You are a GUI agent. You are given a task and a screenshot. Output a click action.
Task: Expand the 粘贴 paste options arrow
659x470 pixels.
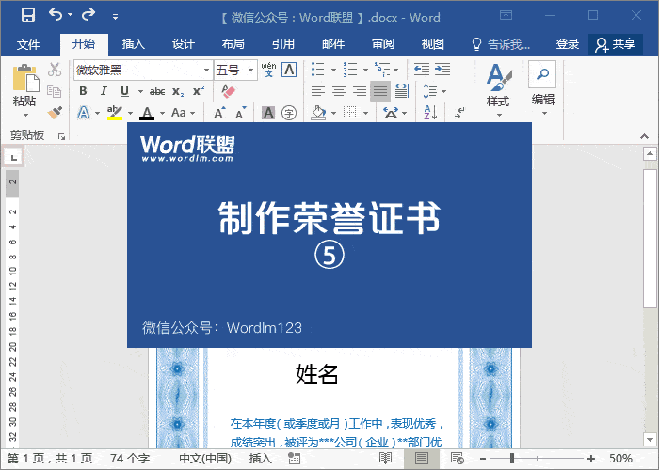click(x=25, y=115)
